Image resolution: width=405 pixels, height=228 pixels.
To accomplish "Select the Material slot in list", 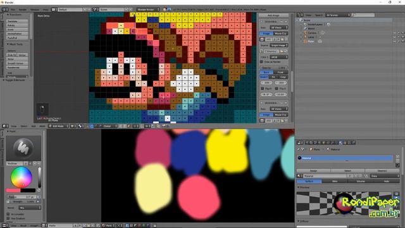I will pos(345,158).
